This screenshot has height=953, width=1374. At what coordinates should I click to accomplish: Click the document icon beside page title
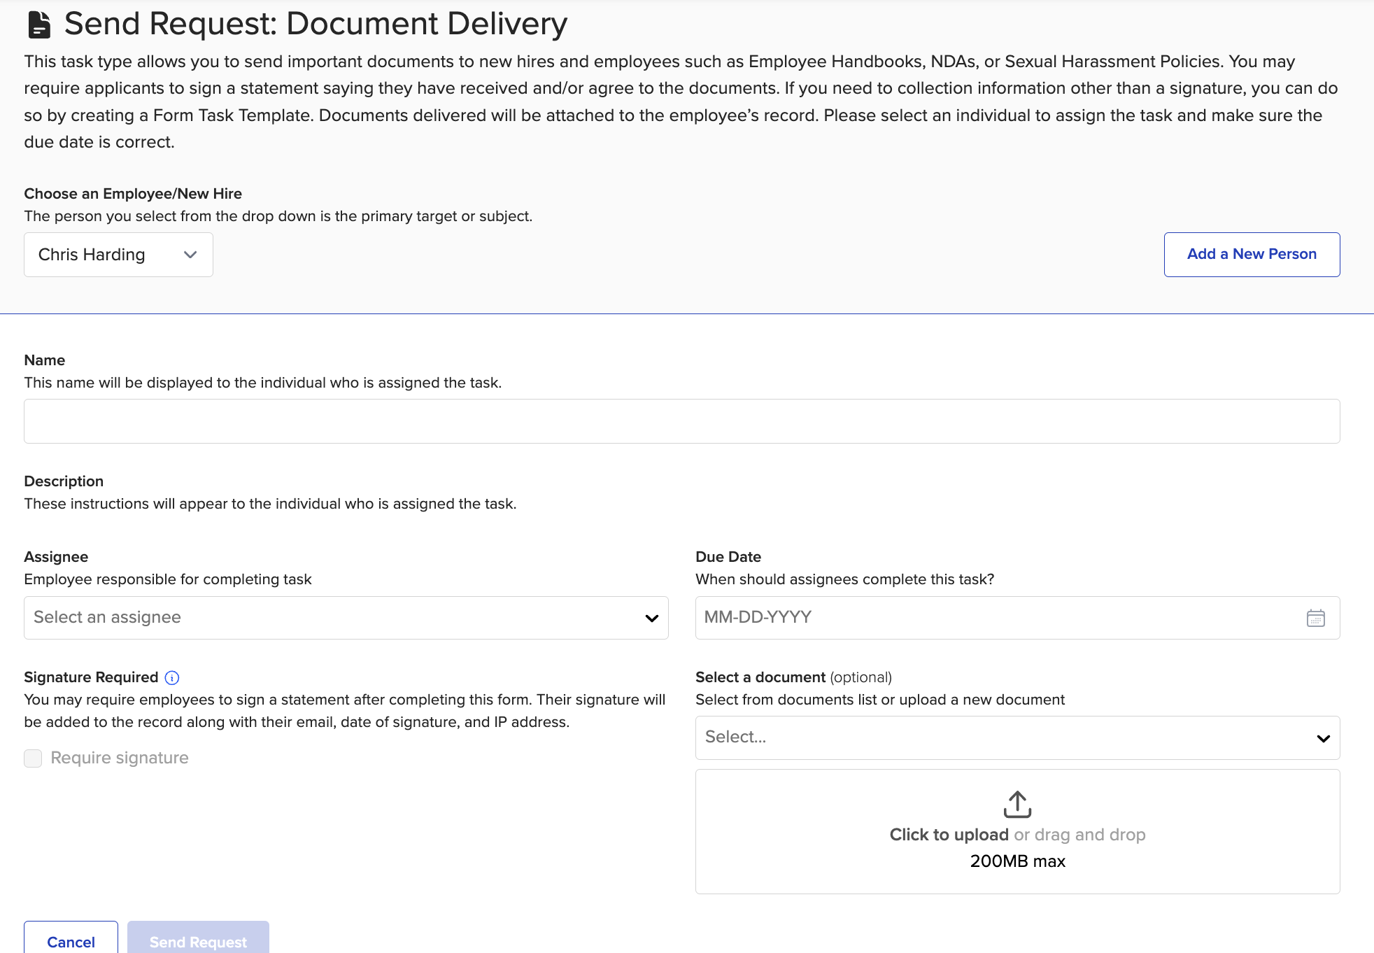coord(39,24)
